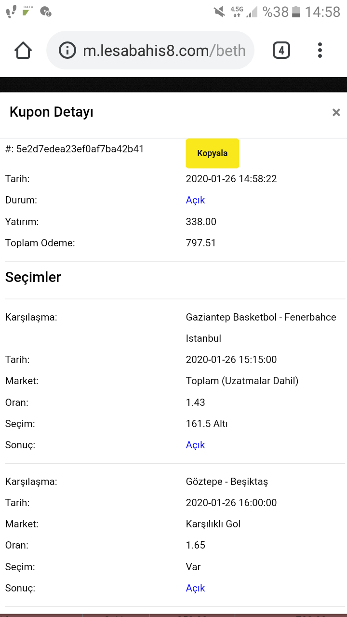Viewport: 347px width, 617px height.
Task: Tap the battery status icon
Action: tap(296, 12)
